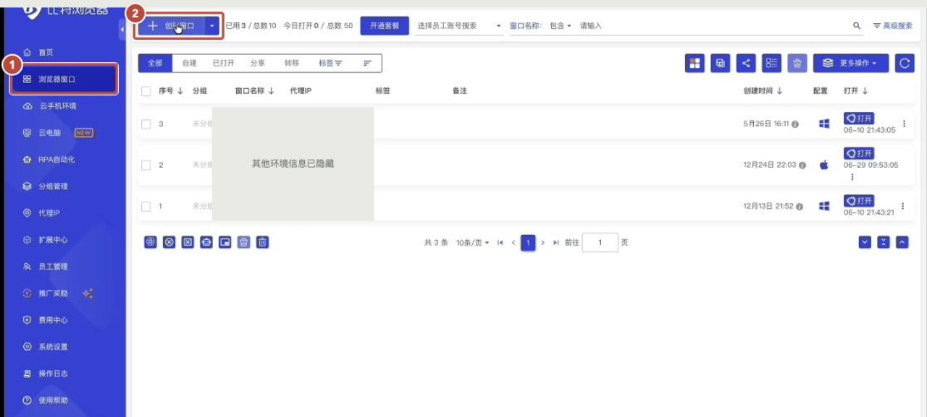The image size is (927, 417).
Task: Click info icon beside 12月24日 22:03
Action: (802, 165)
